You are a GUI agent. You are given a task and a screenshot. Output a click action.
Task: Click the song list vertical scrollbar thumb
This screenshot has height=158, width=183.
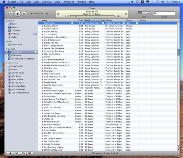pos(178,52)
